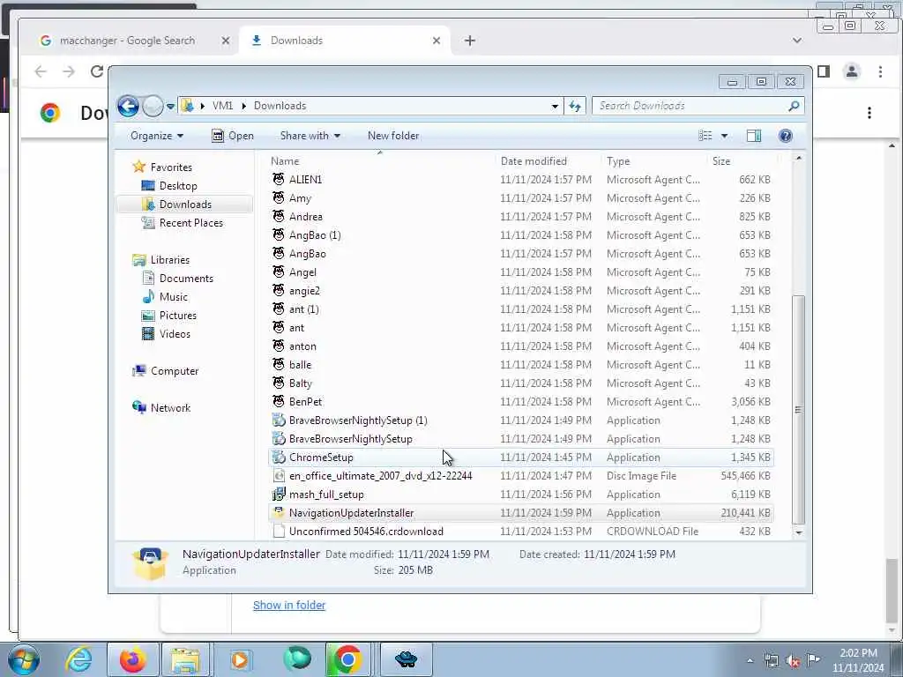Open the Share with menu
This screenshot has height=677, width=903.
pos(310,136)
